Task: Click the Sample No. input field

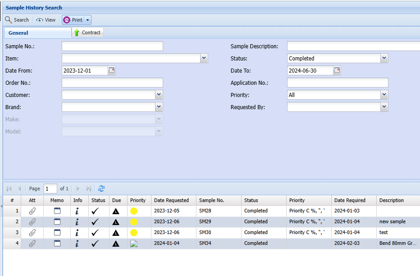Action: [x=112, y=46]
